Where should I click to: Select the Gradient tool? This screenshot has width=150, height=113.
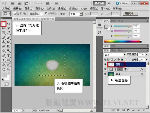(9, 46)
